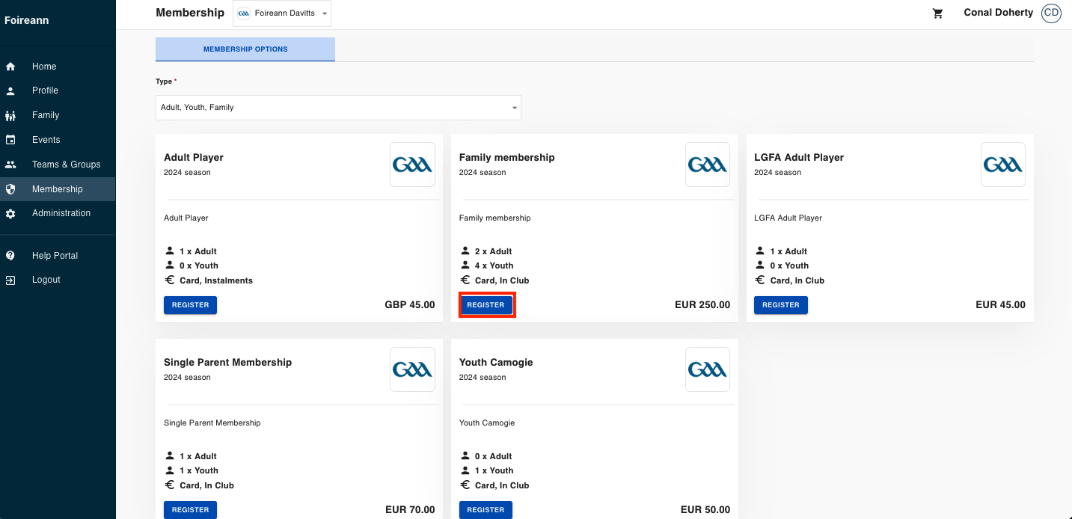Screen dimensions: 1072x519
Task: Click the Conal Doherty user name
Action: (998, 13)
